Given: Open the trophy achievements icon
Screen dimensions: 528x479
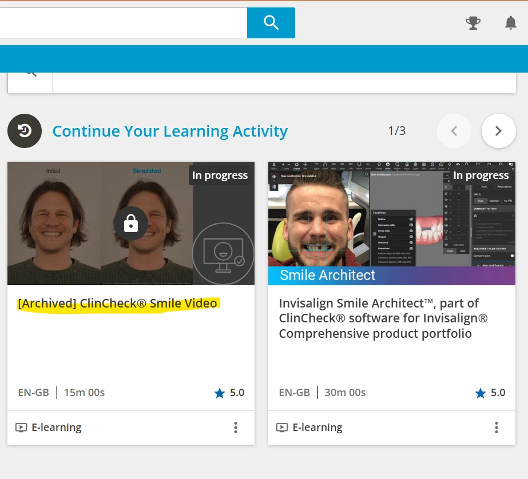Looking at the screenshot, I should pos(473,23).
